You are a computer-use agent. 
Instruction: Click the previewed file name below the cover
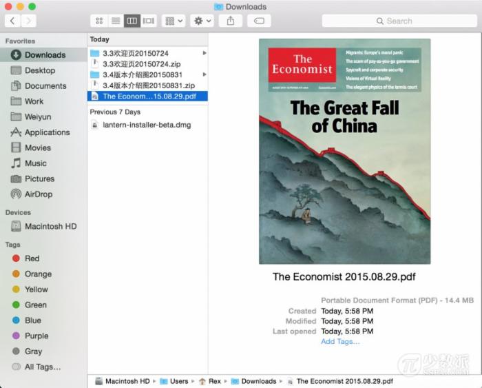click(344, 277)
